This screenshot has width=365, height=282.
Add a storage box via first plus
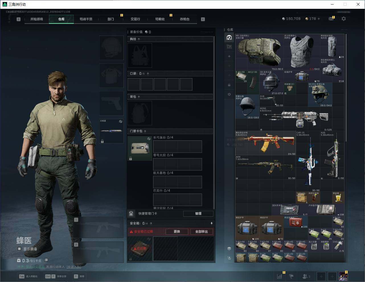(x=229, y=56)
